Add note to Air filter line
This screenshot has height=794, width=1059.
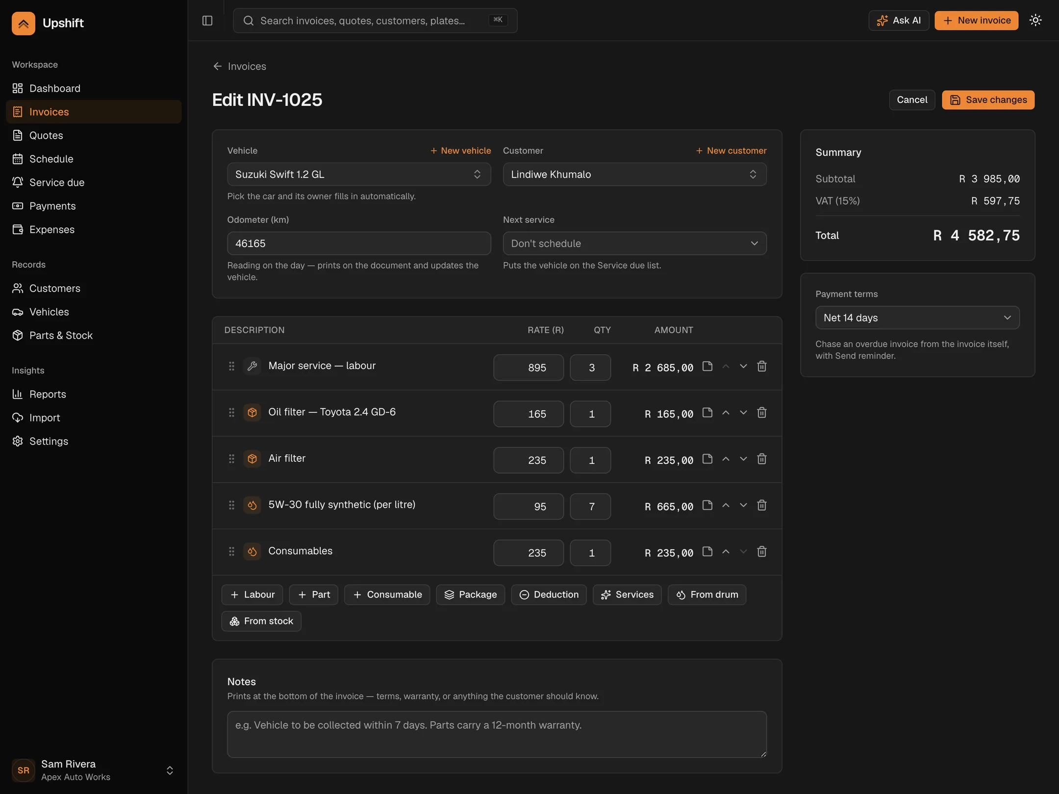tap(707, 459)
